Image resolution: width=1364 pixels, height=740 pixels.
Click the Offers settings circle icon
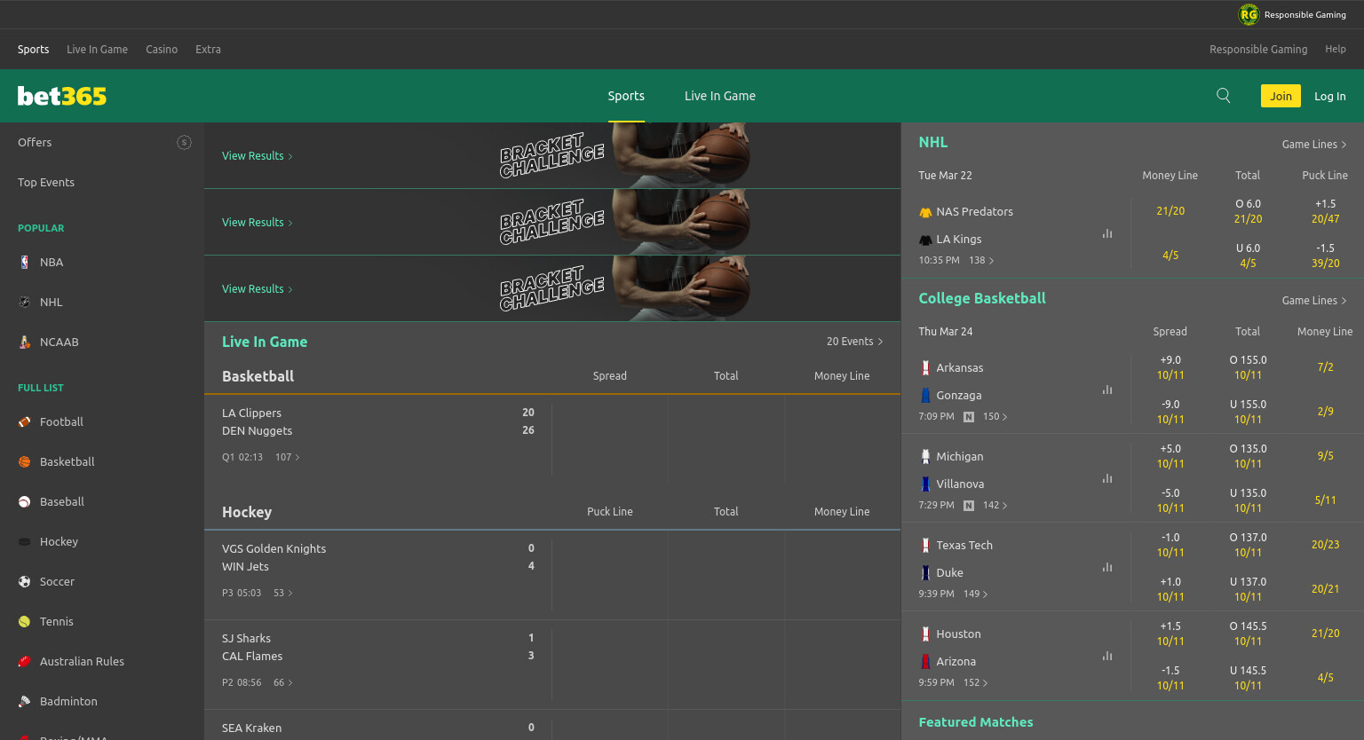(184, 142)
